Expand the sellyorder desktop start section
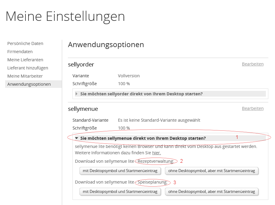Screen dimensions: 275x205 click(170, 94)
